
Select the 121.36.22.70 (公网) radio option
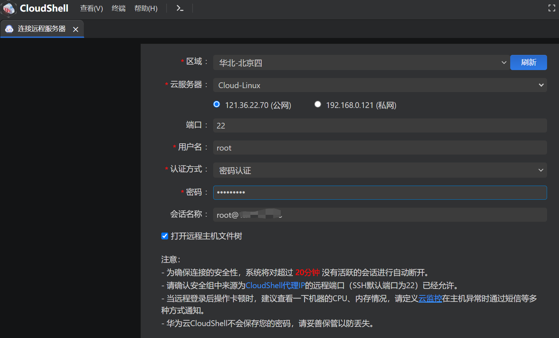pos(216,104)
